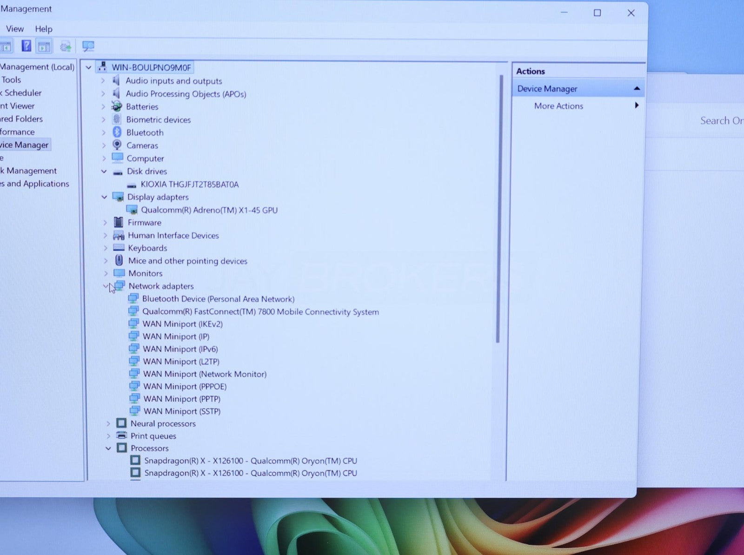Select the Qualcomm FastConnect 7800 network adapter
The image size is (744, 555).
click(260, 311)
